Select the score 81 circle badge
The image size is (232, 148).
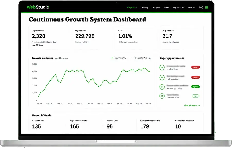tap(162, 77)
